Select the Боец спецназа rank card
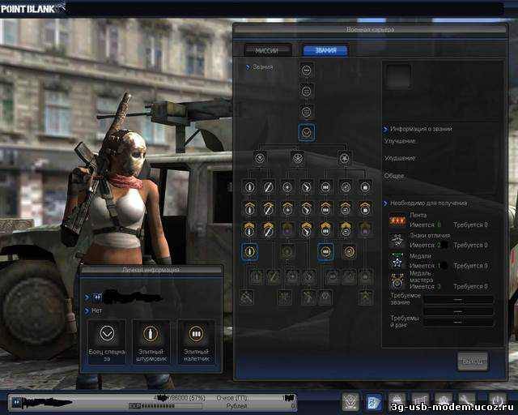The width and height of the screenshot is (518, 415). 107,342
